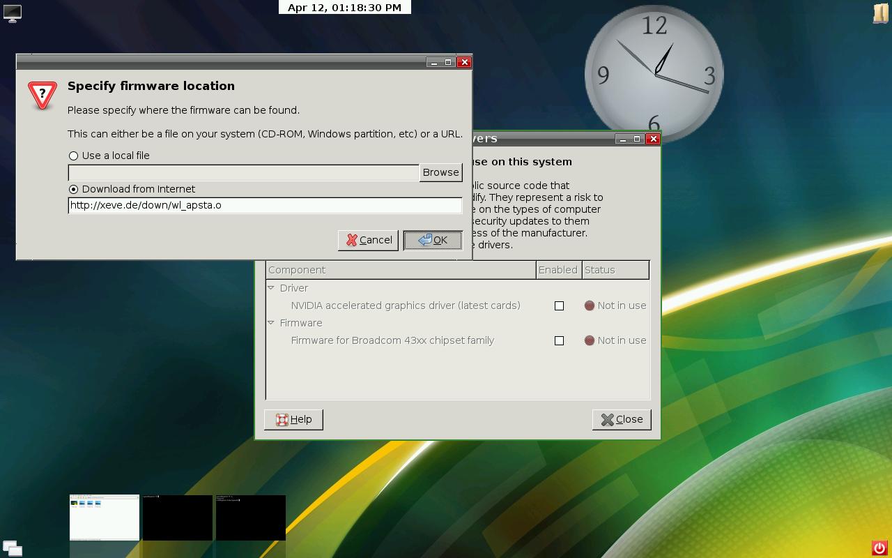Close the firmware dialog with the X

point(464,62)
